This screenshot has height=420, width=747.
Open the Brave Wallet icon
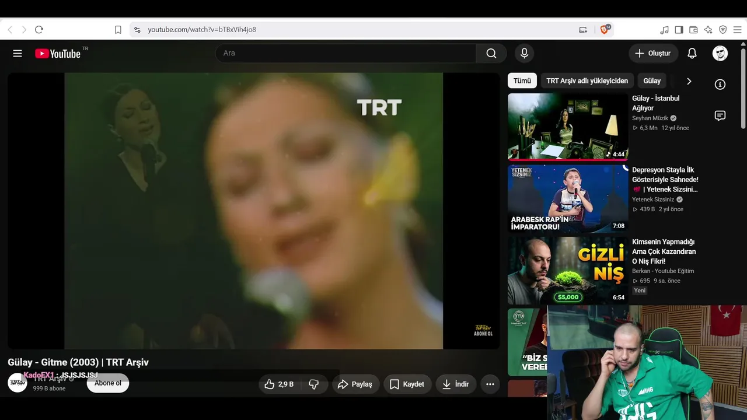(693, 30)
